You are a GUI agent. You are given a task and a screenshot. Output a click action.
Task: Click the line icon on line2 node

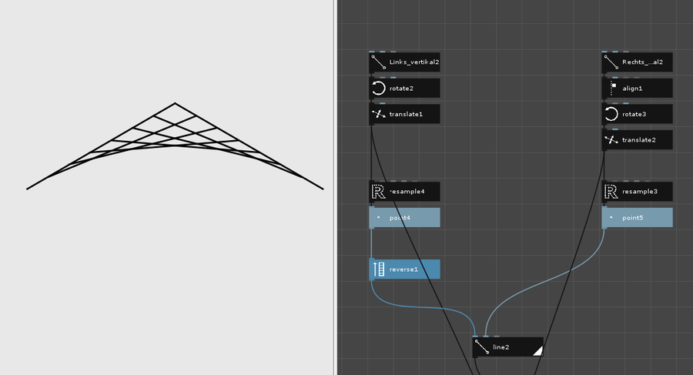click(x=482, y=347)
